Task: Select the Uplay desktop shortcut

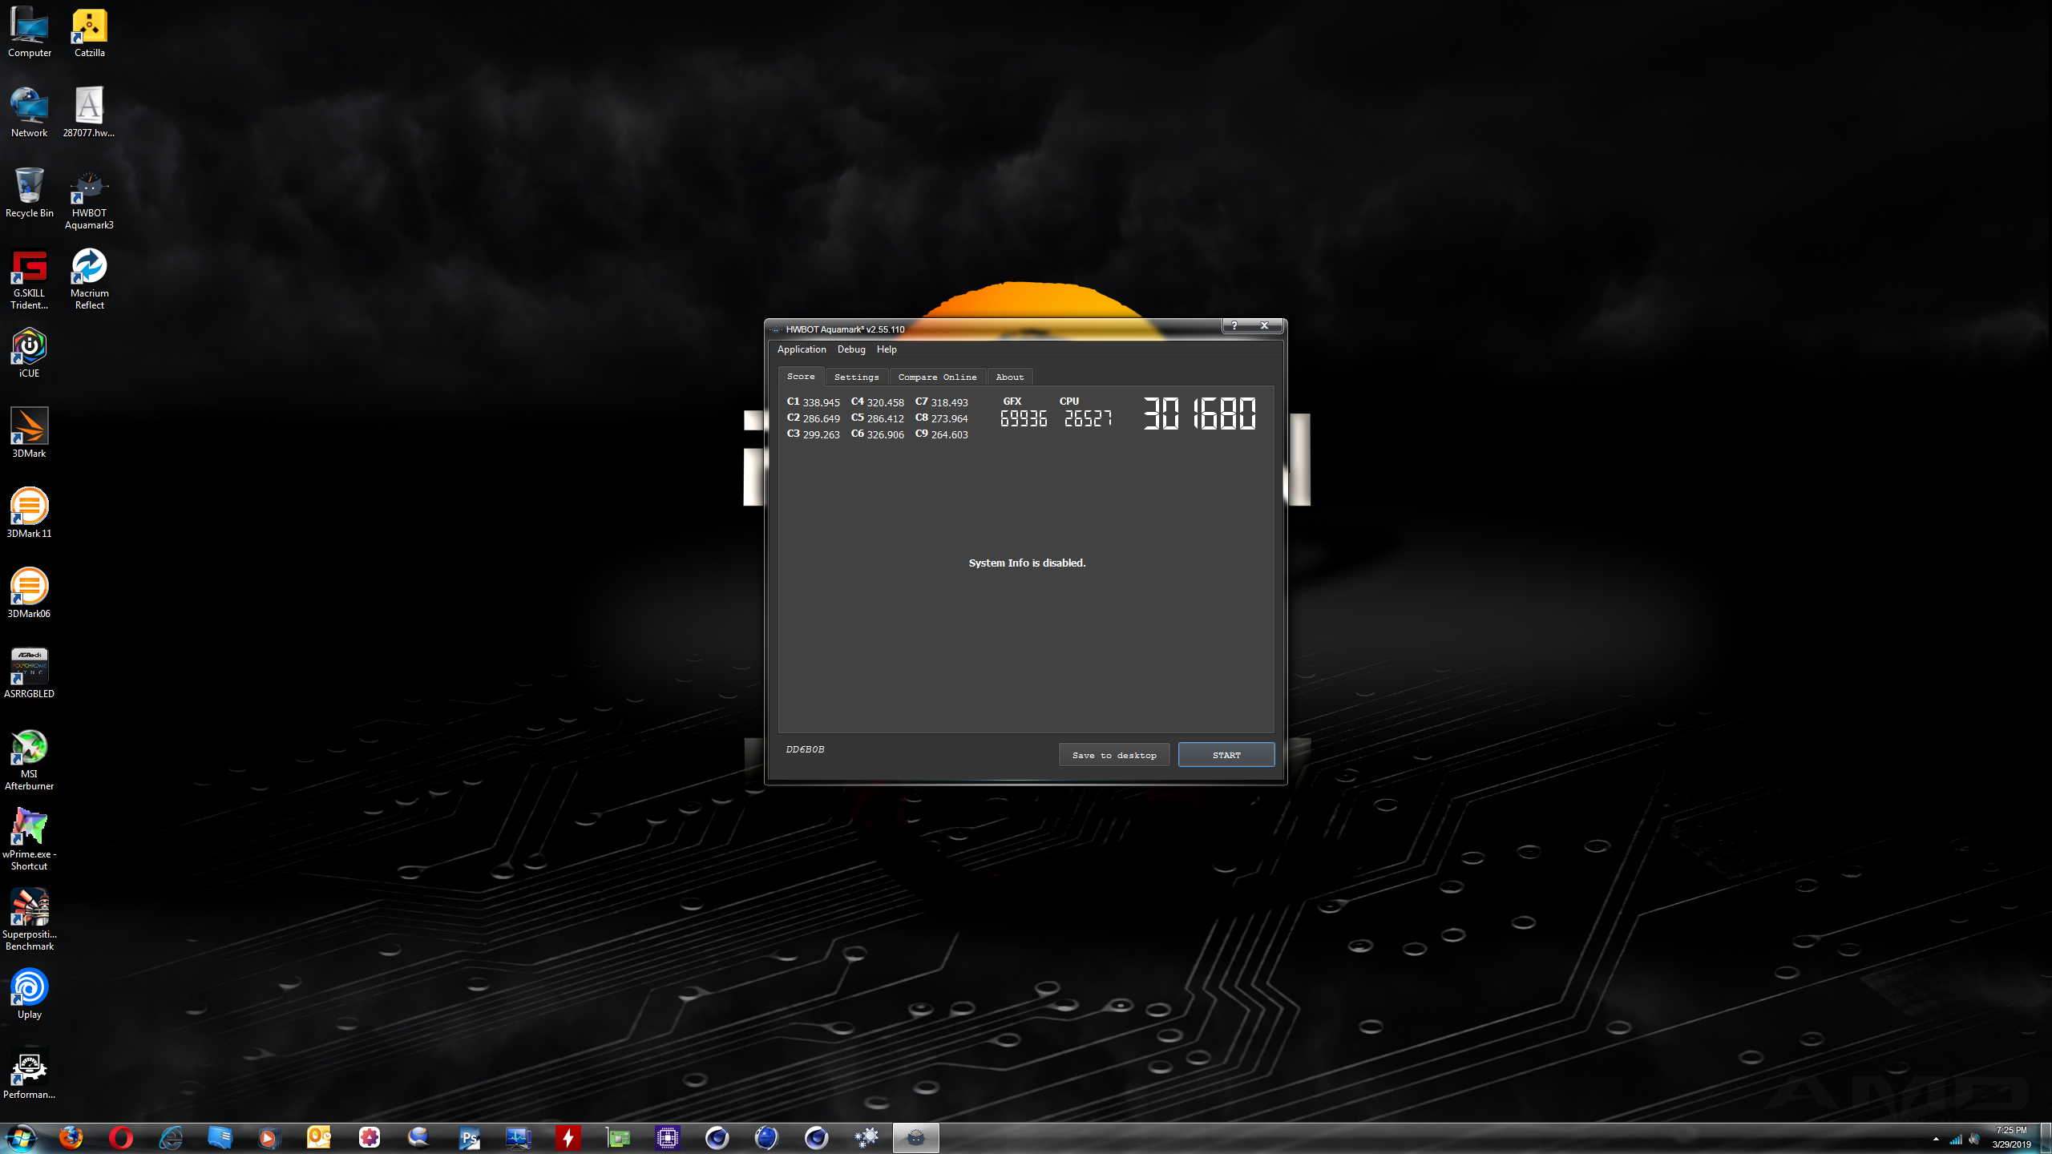Action: click(30, 995)
